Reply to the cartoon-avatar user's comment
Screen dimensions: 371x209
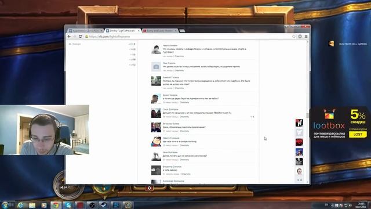point(184,145)
